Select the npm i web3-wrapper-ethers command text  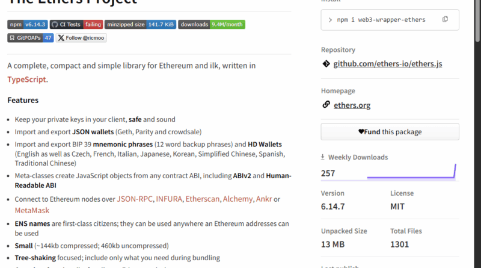click(x=381, y=20)
